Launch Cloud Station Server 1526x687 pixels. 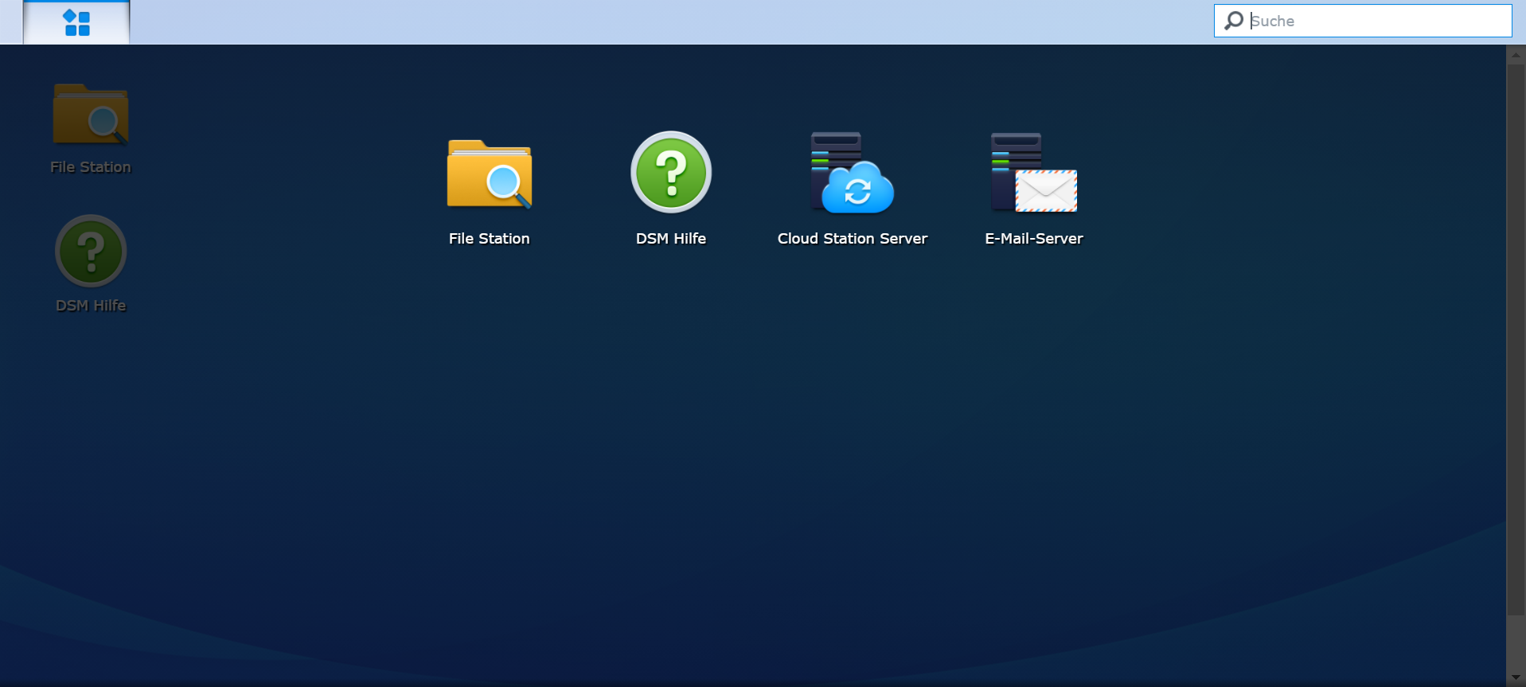point(852,173)
